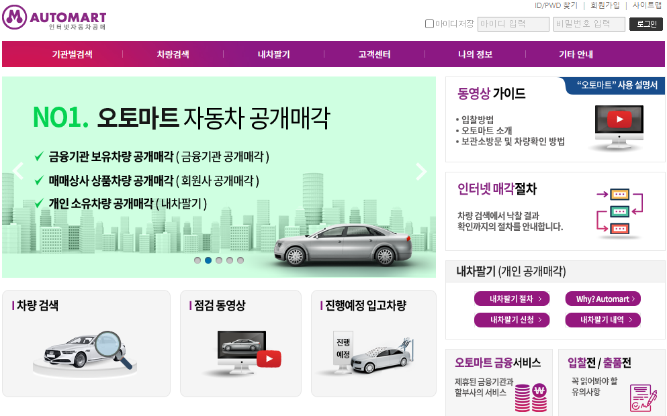The width and height of the screenshot is (667, 416).
Task: Toggle the 아이디저장 checkbox
Action: tap(429, 23)
